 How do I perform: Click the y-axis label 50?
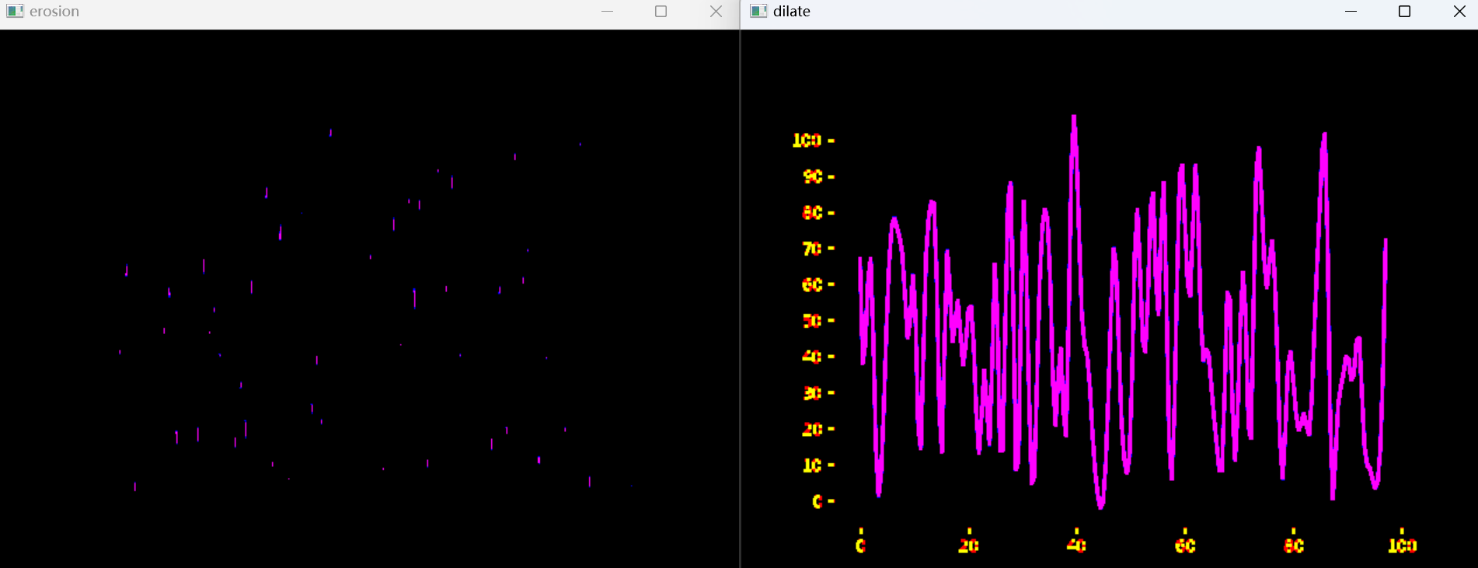click(812, 321)
